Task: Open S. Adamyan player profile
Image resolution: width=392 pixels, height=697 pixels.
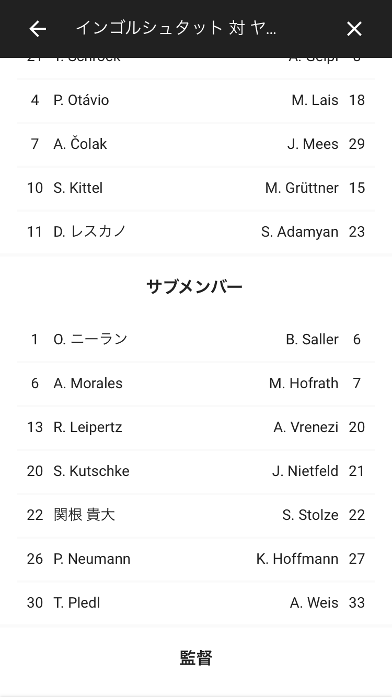Action: click(299, 231)
